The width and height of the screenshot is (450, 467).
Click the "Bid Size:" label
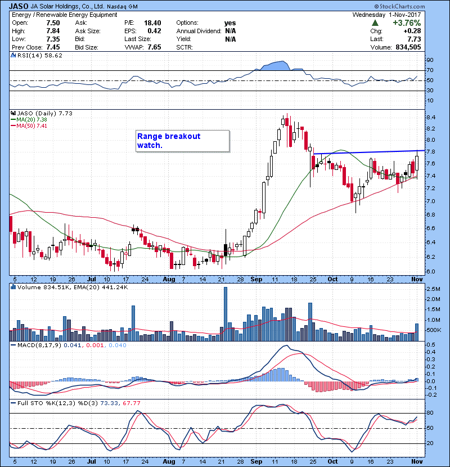(87, 47)
